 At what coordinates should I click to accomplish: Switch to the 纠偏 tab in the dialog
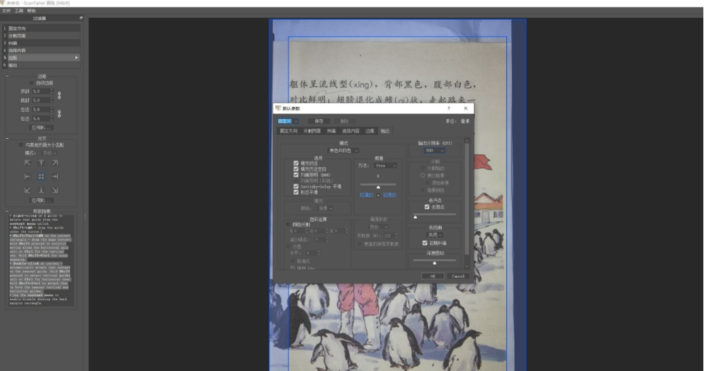(331, 131)
